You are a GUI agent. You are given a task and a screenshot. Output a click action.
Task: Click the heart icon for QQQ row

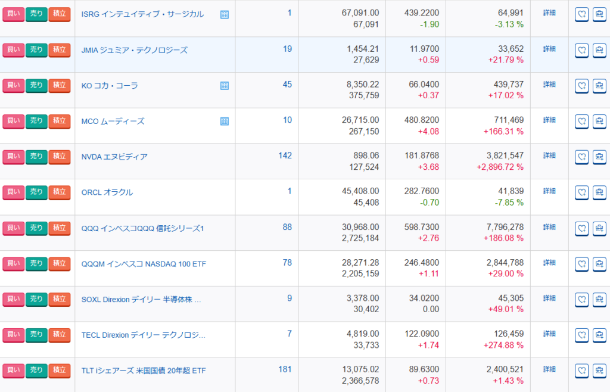click(581, 229)
